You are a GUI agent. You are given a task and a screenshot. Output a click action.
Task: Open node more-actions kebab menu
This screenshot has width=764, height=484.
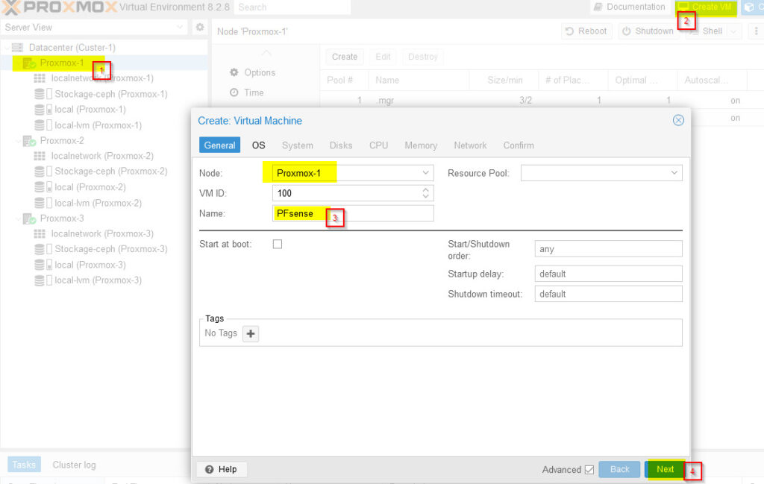click(x=756, y=31)
